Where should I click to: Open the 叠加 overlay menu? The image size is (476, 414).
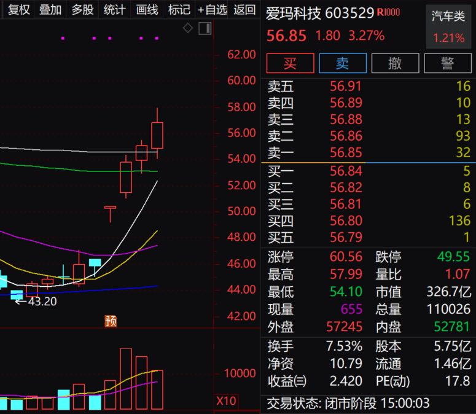50,10
